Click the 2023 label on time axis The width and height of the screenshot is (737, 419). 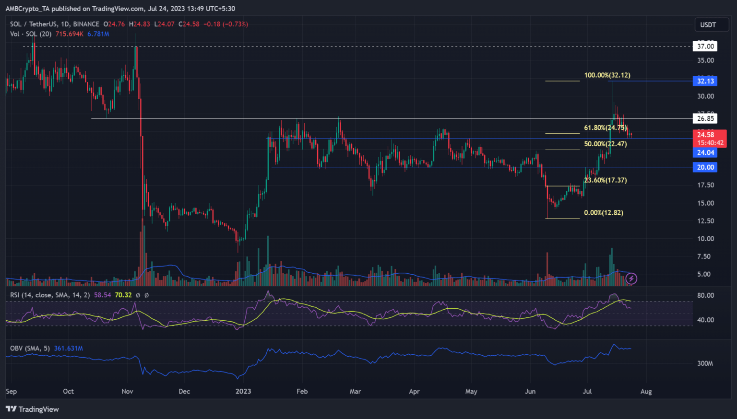pyautogui.click(x=243, y=391)
